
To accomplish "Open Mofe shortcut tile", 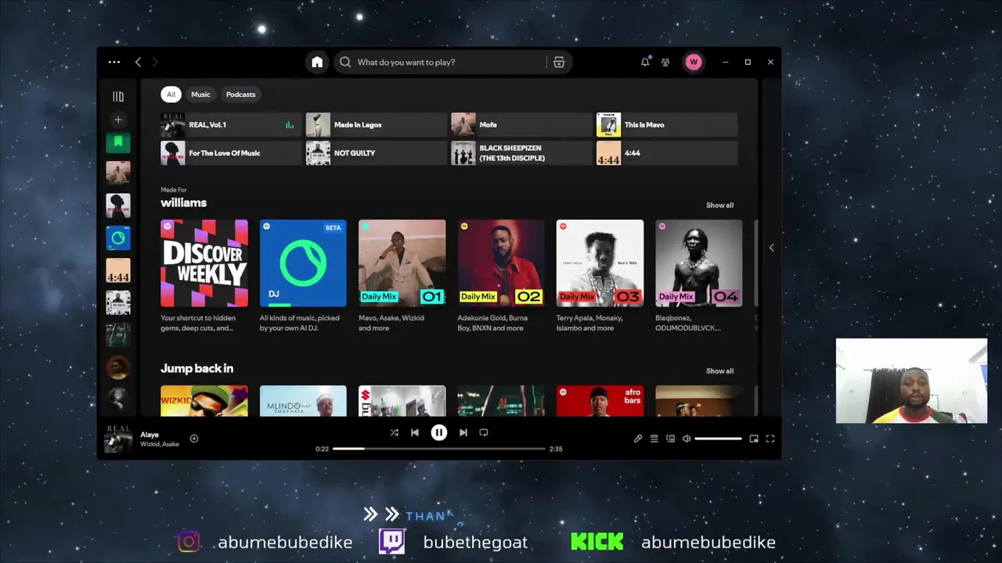I will 521,125.
